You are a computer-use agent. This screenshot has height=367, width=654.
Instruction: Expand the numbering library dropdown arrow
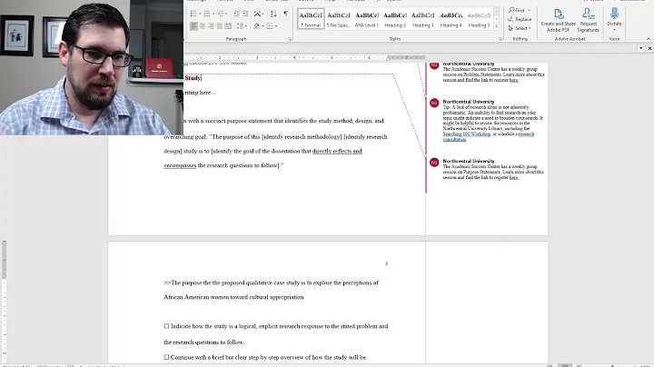click(213, 14)
